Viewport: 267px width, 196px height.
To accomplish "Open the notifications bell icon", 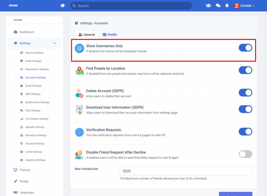I will 227,5.
